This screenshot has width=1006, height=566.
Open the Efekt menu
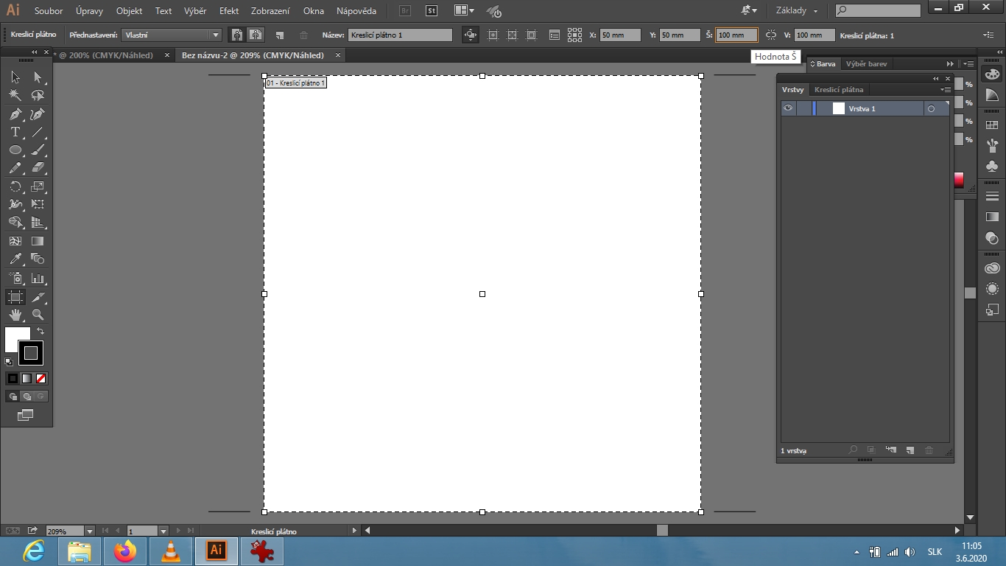(x=228, y=11)
